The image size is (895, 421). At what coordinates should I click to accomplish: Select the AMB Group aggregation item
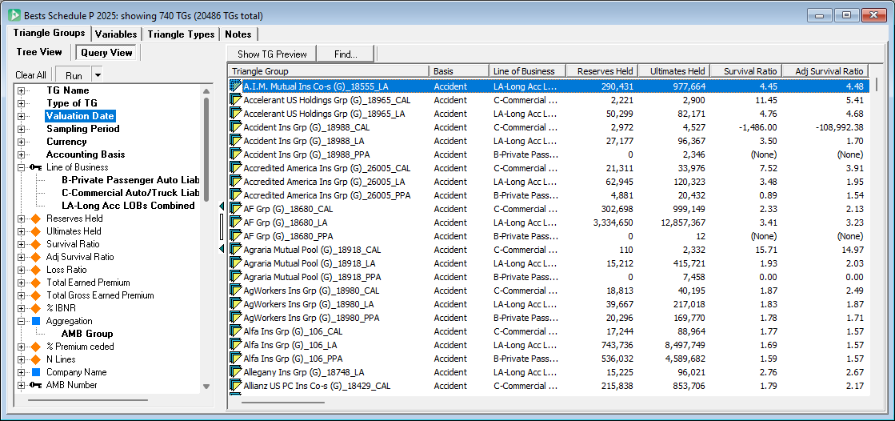tap(86, 334)
